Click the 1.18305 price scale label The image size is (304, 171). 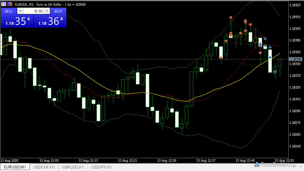[x=295, y=99]
